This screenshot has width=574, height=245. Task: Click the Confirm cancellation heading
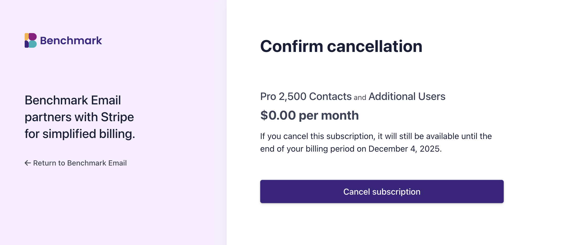341,46
